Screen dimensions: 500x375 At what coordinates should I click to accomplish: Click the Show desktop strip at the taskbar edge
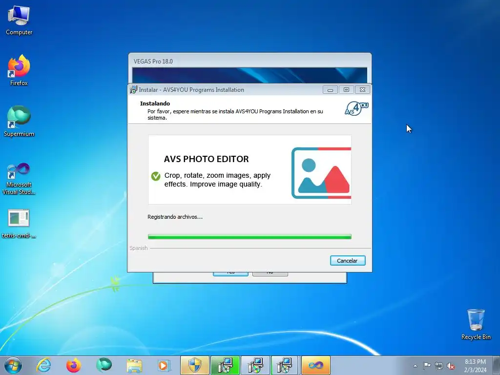[x=497, y=365]
